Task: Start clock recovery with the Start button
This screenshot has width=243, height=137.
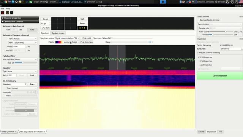Action: [x=32, y=84]
